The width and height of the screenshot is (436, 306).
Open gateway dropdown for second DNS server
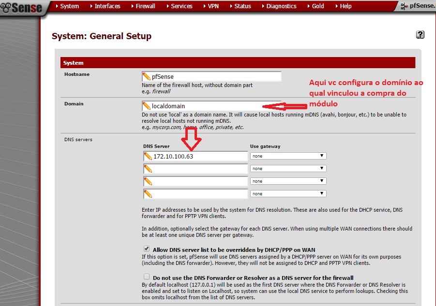point(288,169)
